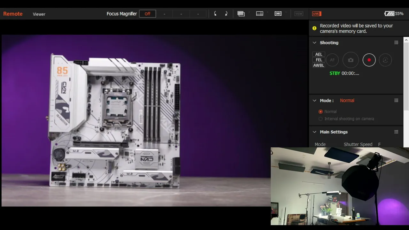
Task: Collapse the Shooting section
Action: point(314,42)
